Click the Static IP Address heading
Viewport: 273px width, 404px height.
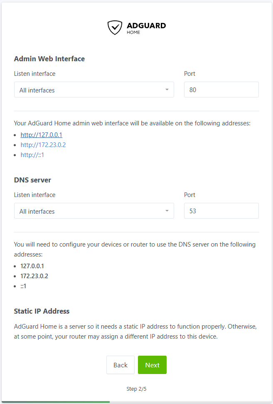tap(42, 311)
